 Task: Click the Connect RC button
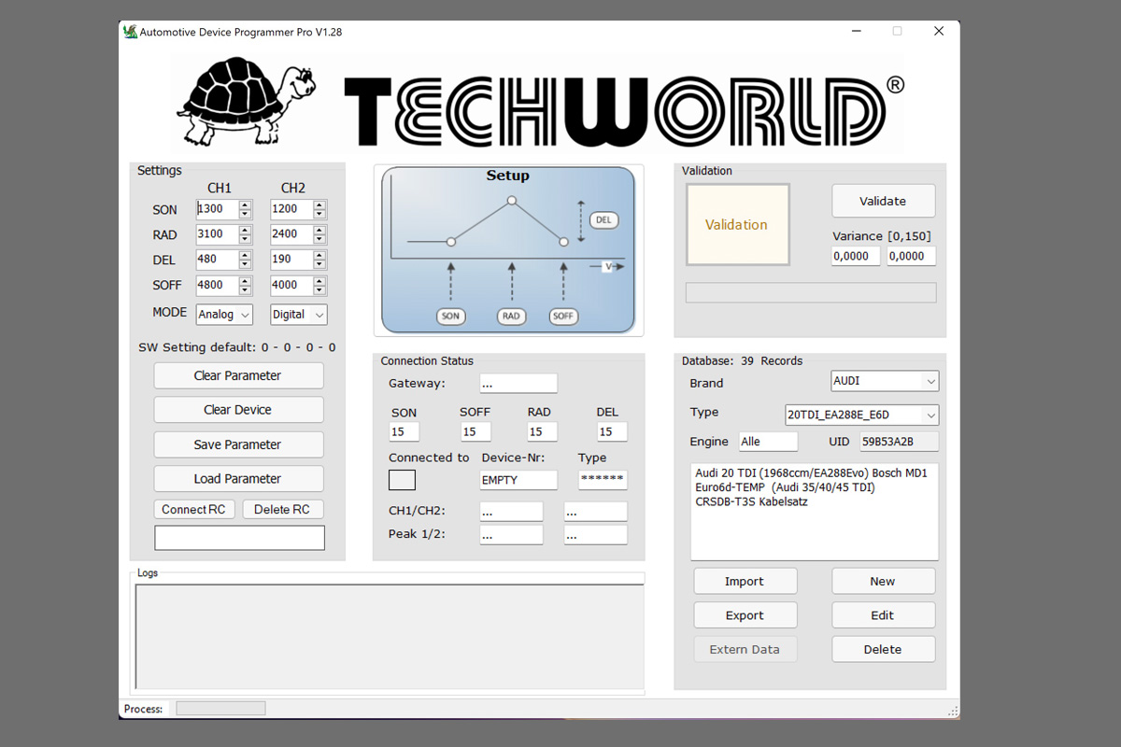(x=193, y=510)
